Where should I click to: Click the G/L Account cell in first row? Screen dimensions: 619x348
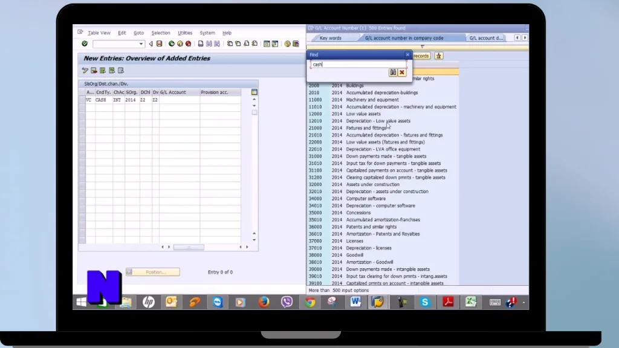click(179, 100)
